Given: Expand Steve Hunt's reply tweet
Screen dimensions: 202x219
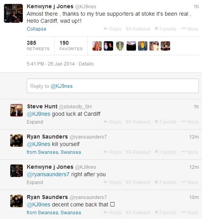Looking at the screenshot, I should 35,122.
